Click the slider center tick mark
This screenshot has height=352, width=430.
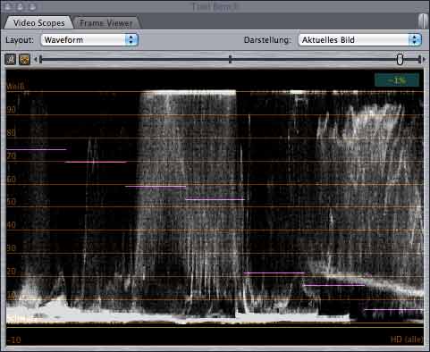(230, 59)
